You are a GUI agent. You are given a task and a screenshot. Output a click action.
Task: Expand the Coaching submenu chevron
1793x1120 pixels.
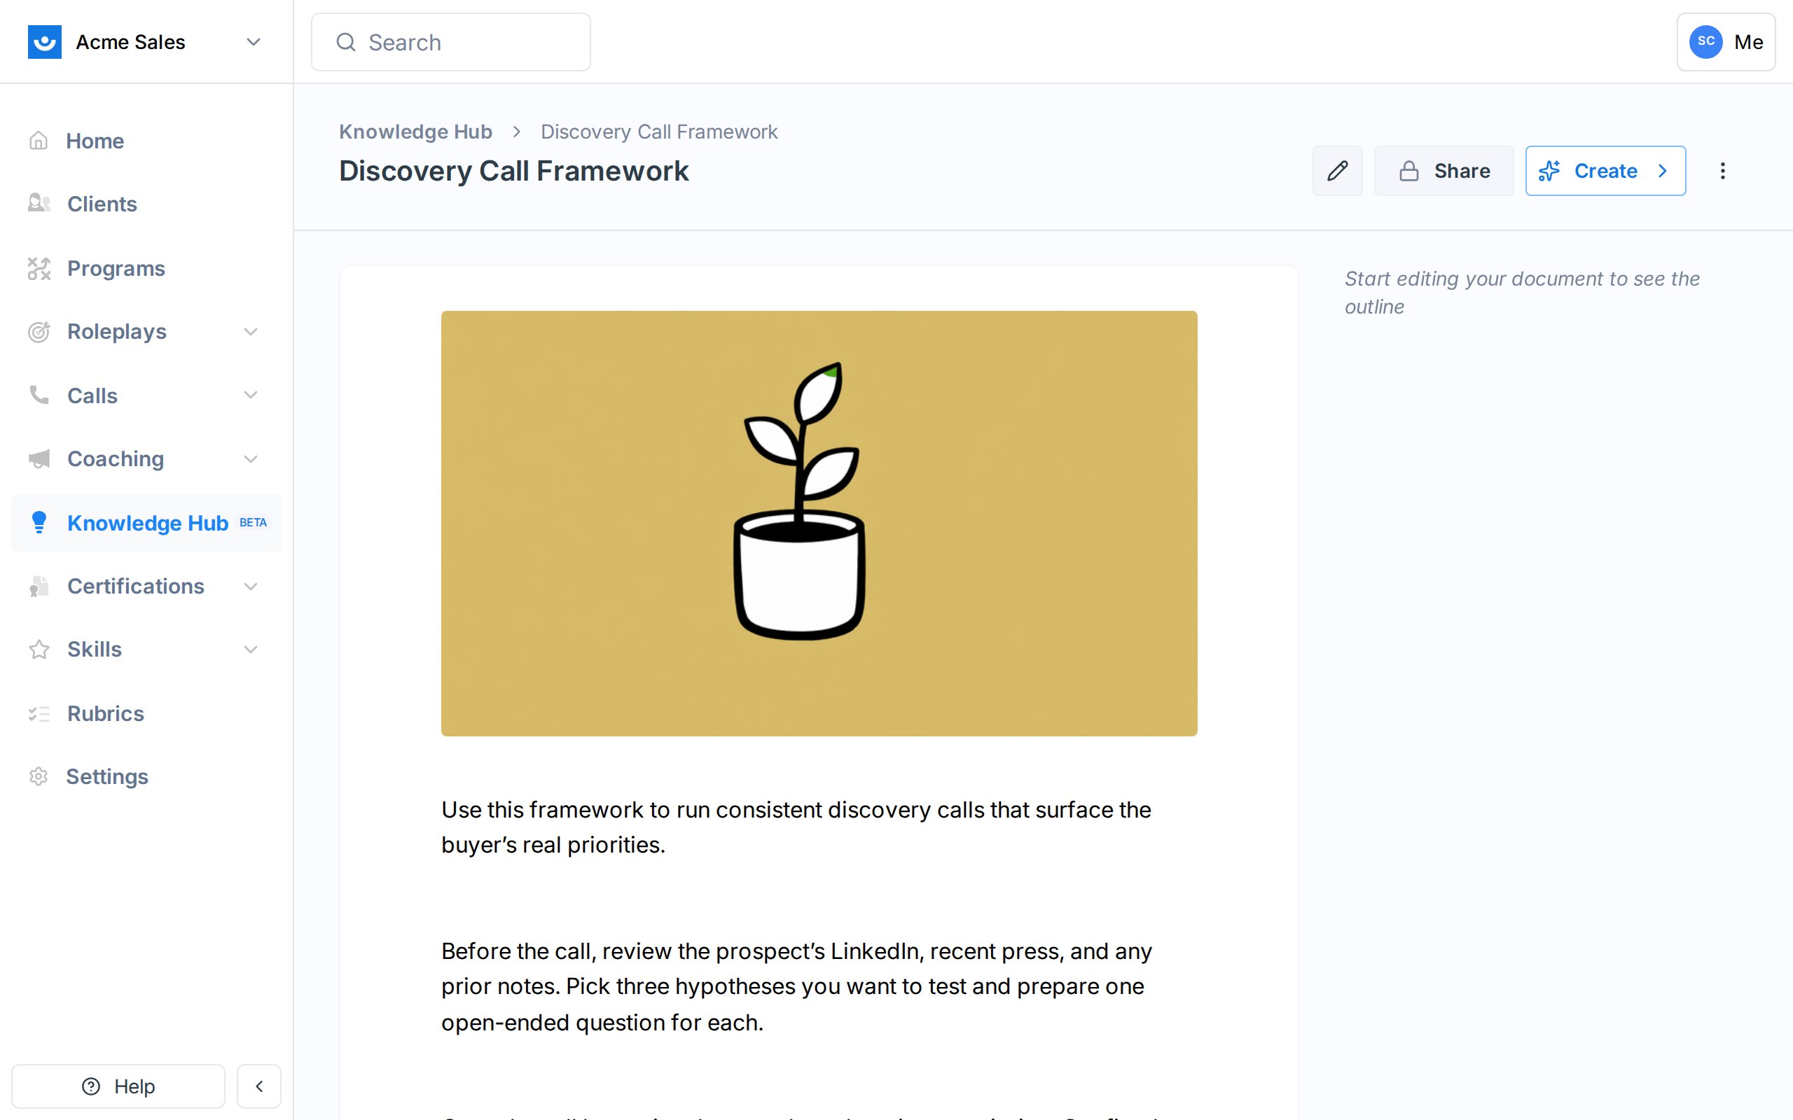251,459
